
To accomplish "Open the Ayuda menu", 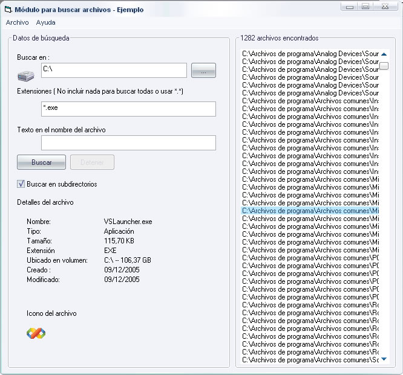I will coord(45,22).
